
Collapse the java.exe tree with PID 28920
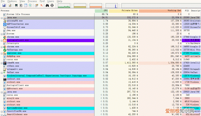(2, 92)
